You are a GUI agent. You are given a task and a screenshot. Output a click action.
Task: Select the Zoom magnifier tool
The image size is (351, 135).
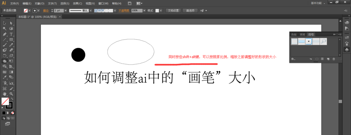(11, 94)
